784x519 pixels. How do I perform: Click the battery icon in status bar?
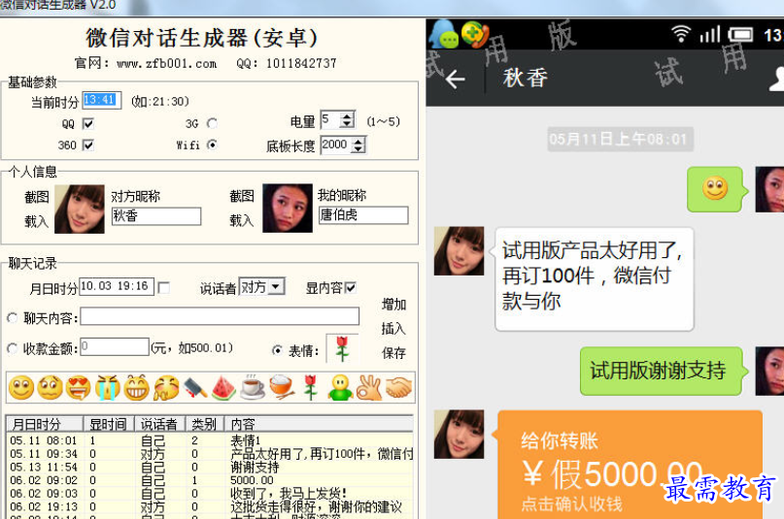click(x=740, y=34)
